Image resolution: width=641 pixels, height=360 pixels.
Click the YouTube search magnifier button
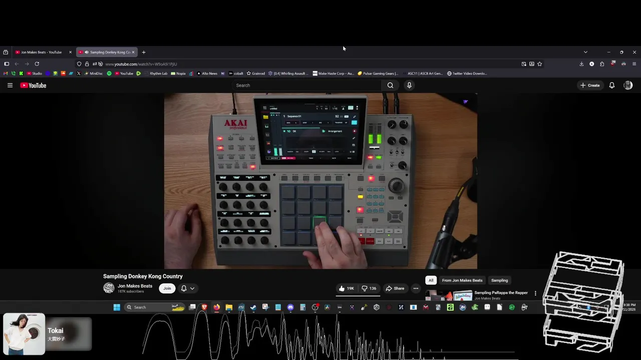[390, 85]
